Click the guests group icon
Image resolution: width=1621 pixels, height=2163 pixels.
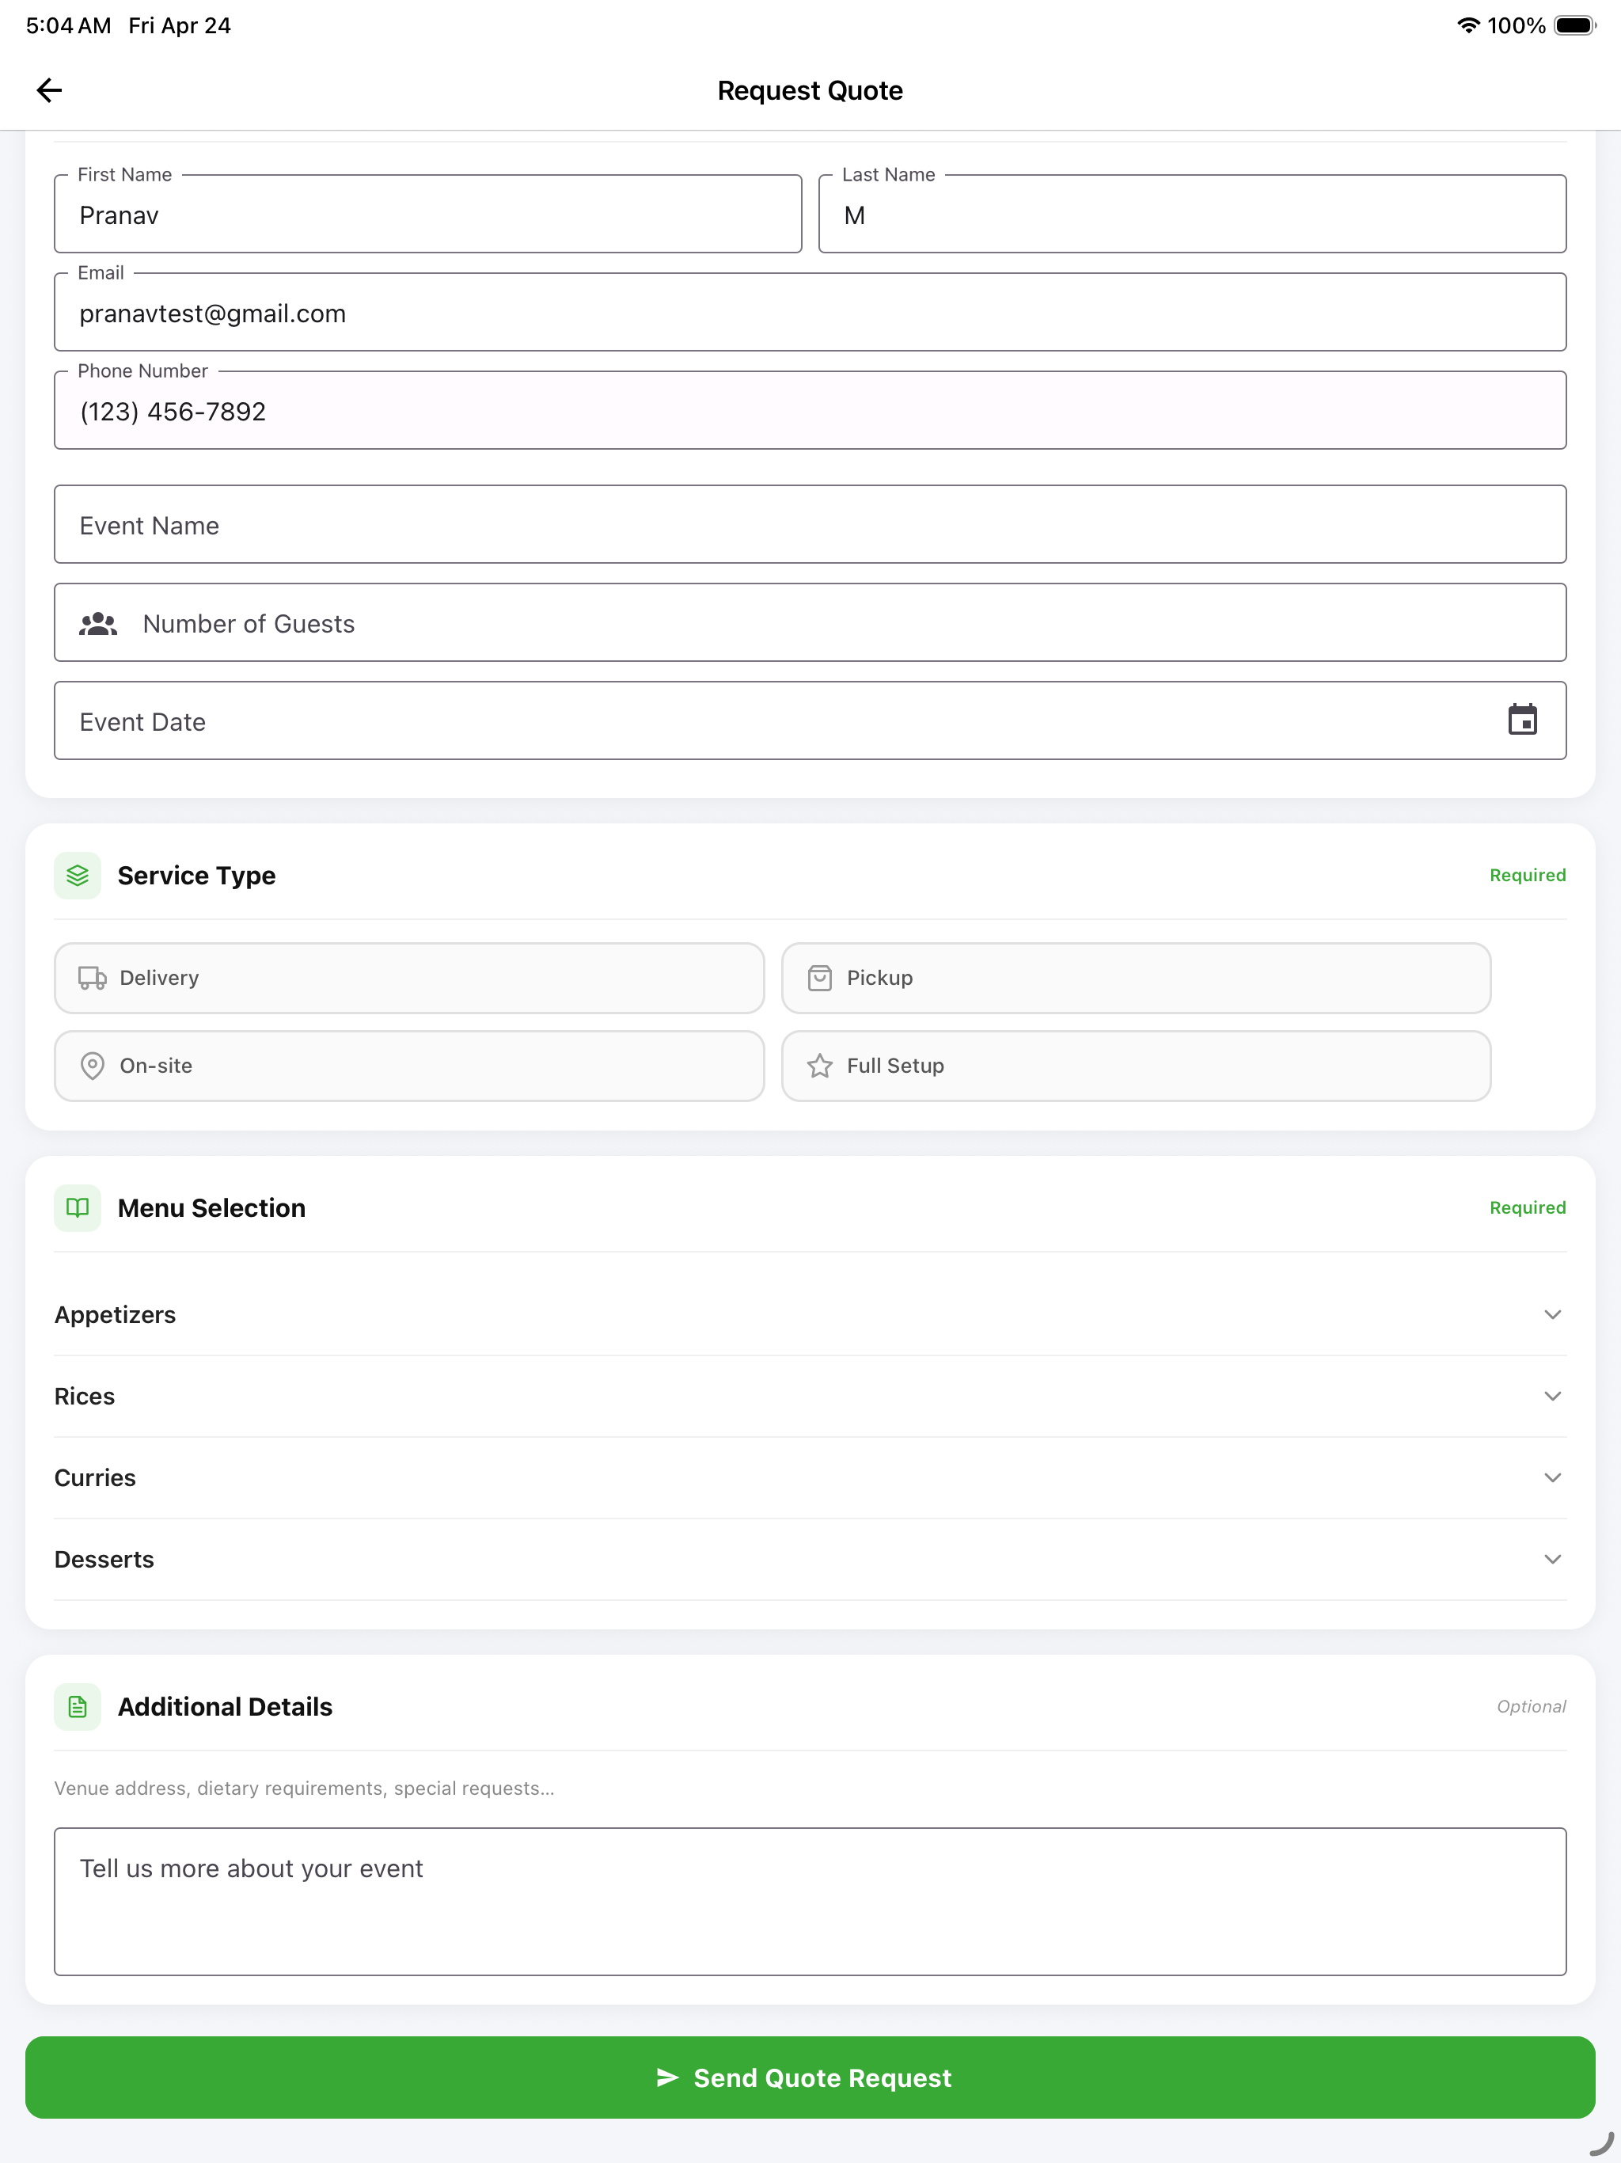click(x=99, y=624)
